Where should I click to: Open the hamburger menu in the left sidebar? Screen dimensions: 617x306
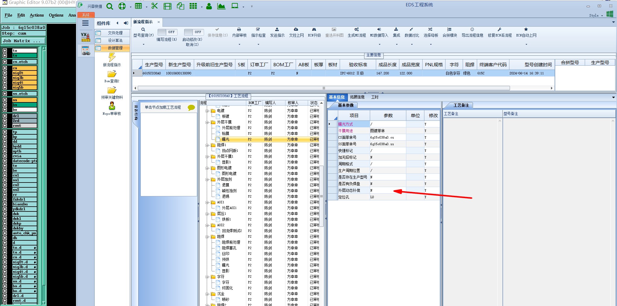click(85, 23)
